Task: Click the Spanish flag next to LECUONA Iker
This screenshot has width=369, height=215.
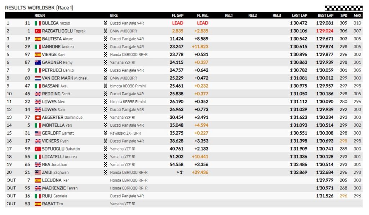Action: point(37,180)
